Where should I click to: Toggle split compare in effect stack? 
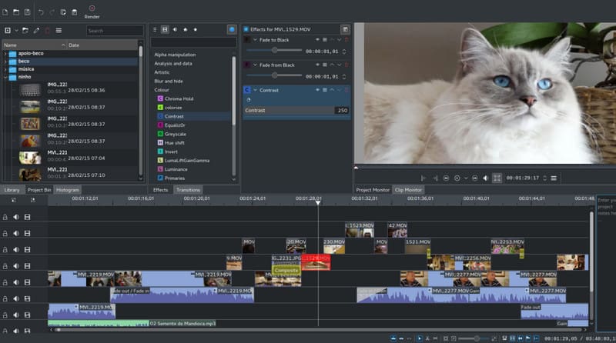point(345,29)
